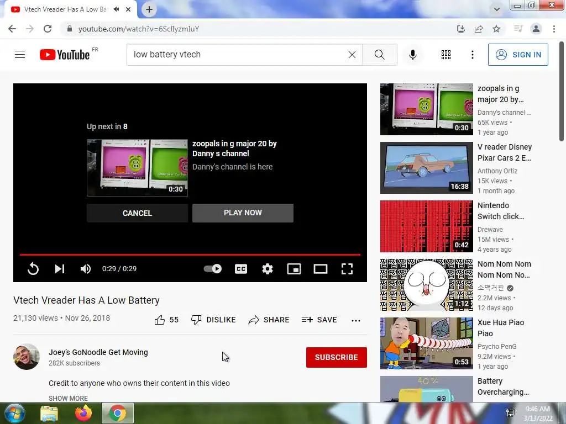
Task: Open more actions ellipsis below video
Action: click(355, 320)
